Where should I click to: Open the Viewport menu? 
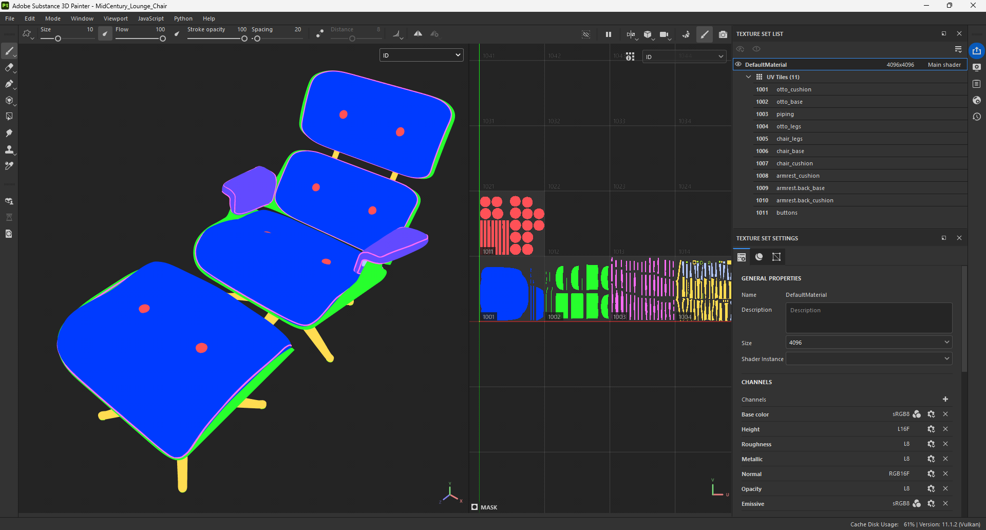click(x=116, y=18)
